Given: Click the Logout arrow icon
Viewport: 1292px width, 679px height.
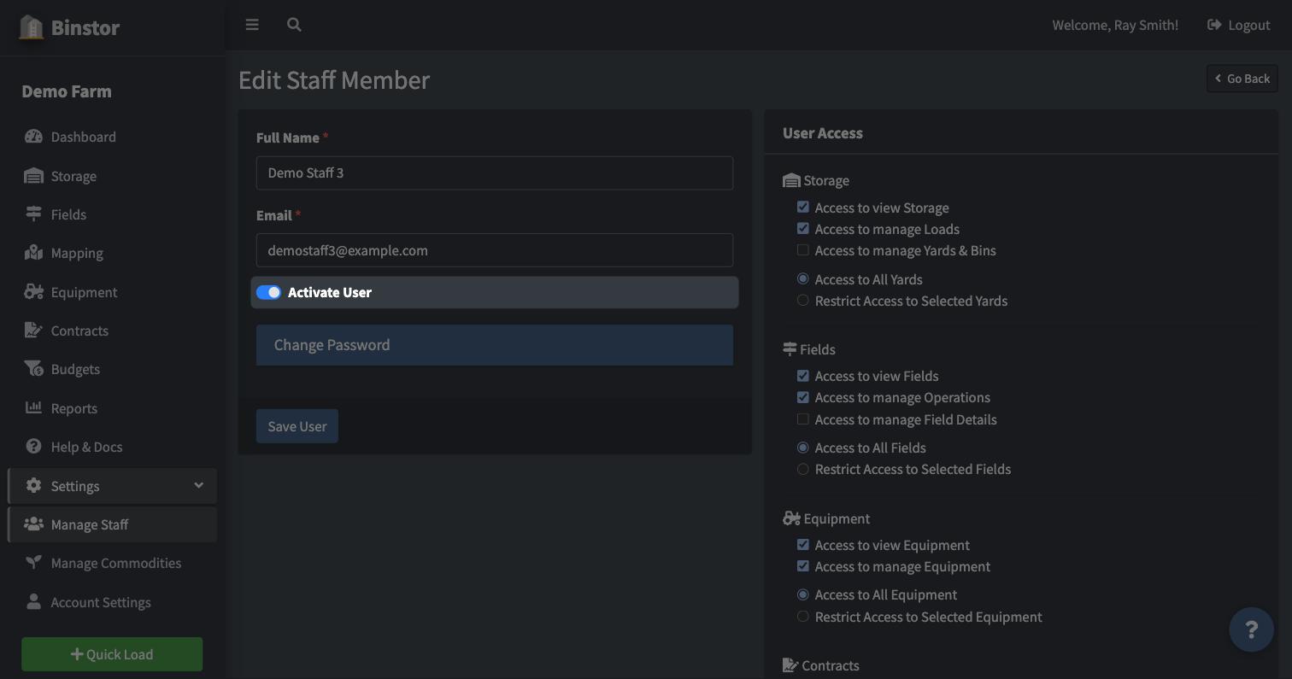Looking at the screenshot, I should (1214, 25).
